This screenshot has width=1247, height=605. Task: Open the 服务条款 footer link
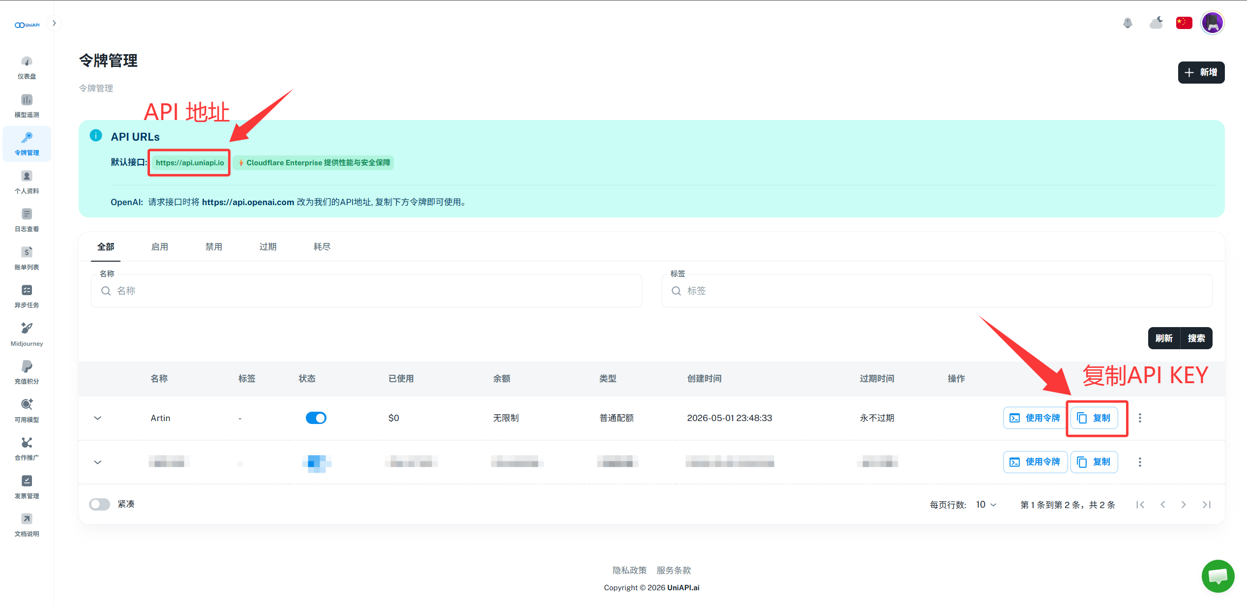[674, 571]
